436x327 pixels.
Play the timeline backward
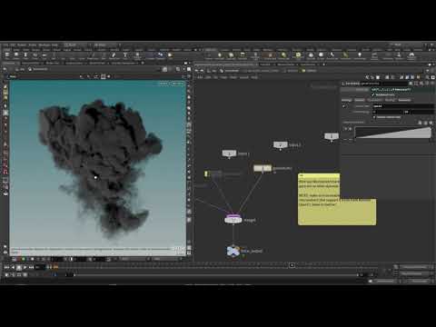13,267
